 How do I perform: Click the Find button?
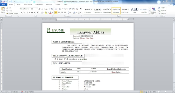(x=162, y=8)
